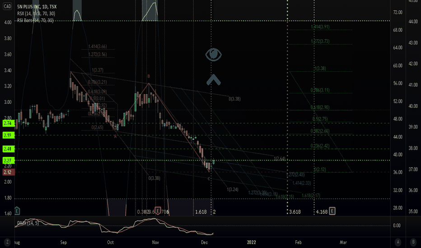Click the 1.618 time zone label

201,212
